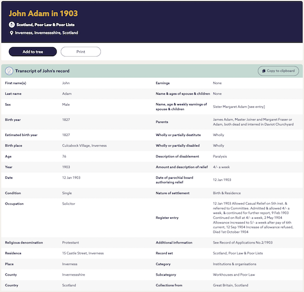
Task: Click the 'John Adam in 1903' title
Action: [x=43, y=13]
